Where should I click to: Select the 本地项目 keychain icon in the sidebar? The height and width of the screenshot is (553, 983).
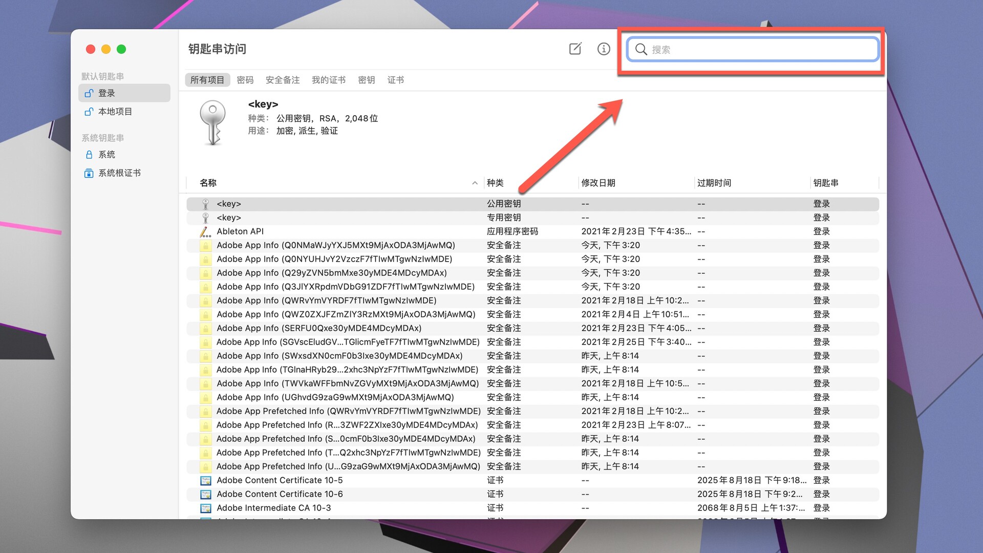[x=89, y=111]
